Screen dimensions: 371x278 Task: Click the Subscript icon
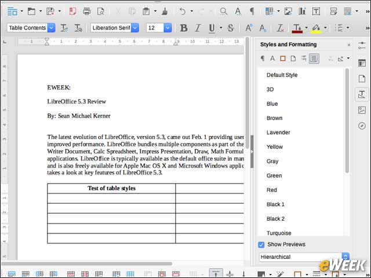coord(263,28)
